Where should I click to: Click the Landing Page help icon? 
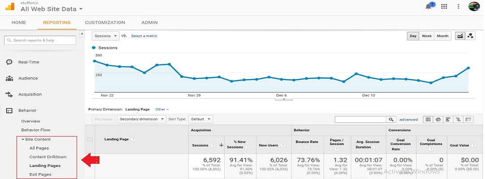click(133, 139)
